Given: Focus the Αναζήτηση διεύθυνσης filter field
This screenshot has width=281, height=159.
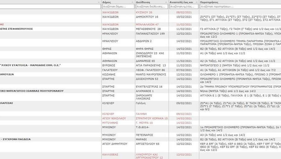Looking at the screenshot, I should pyautogui.click(x=152, y=7).
